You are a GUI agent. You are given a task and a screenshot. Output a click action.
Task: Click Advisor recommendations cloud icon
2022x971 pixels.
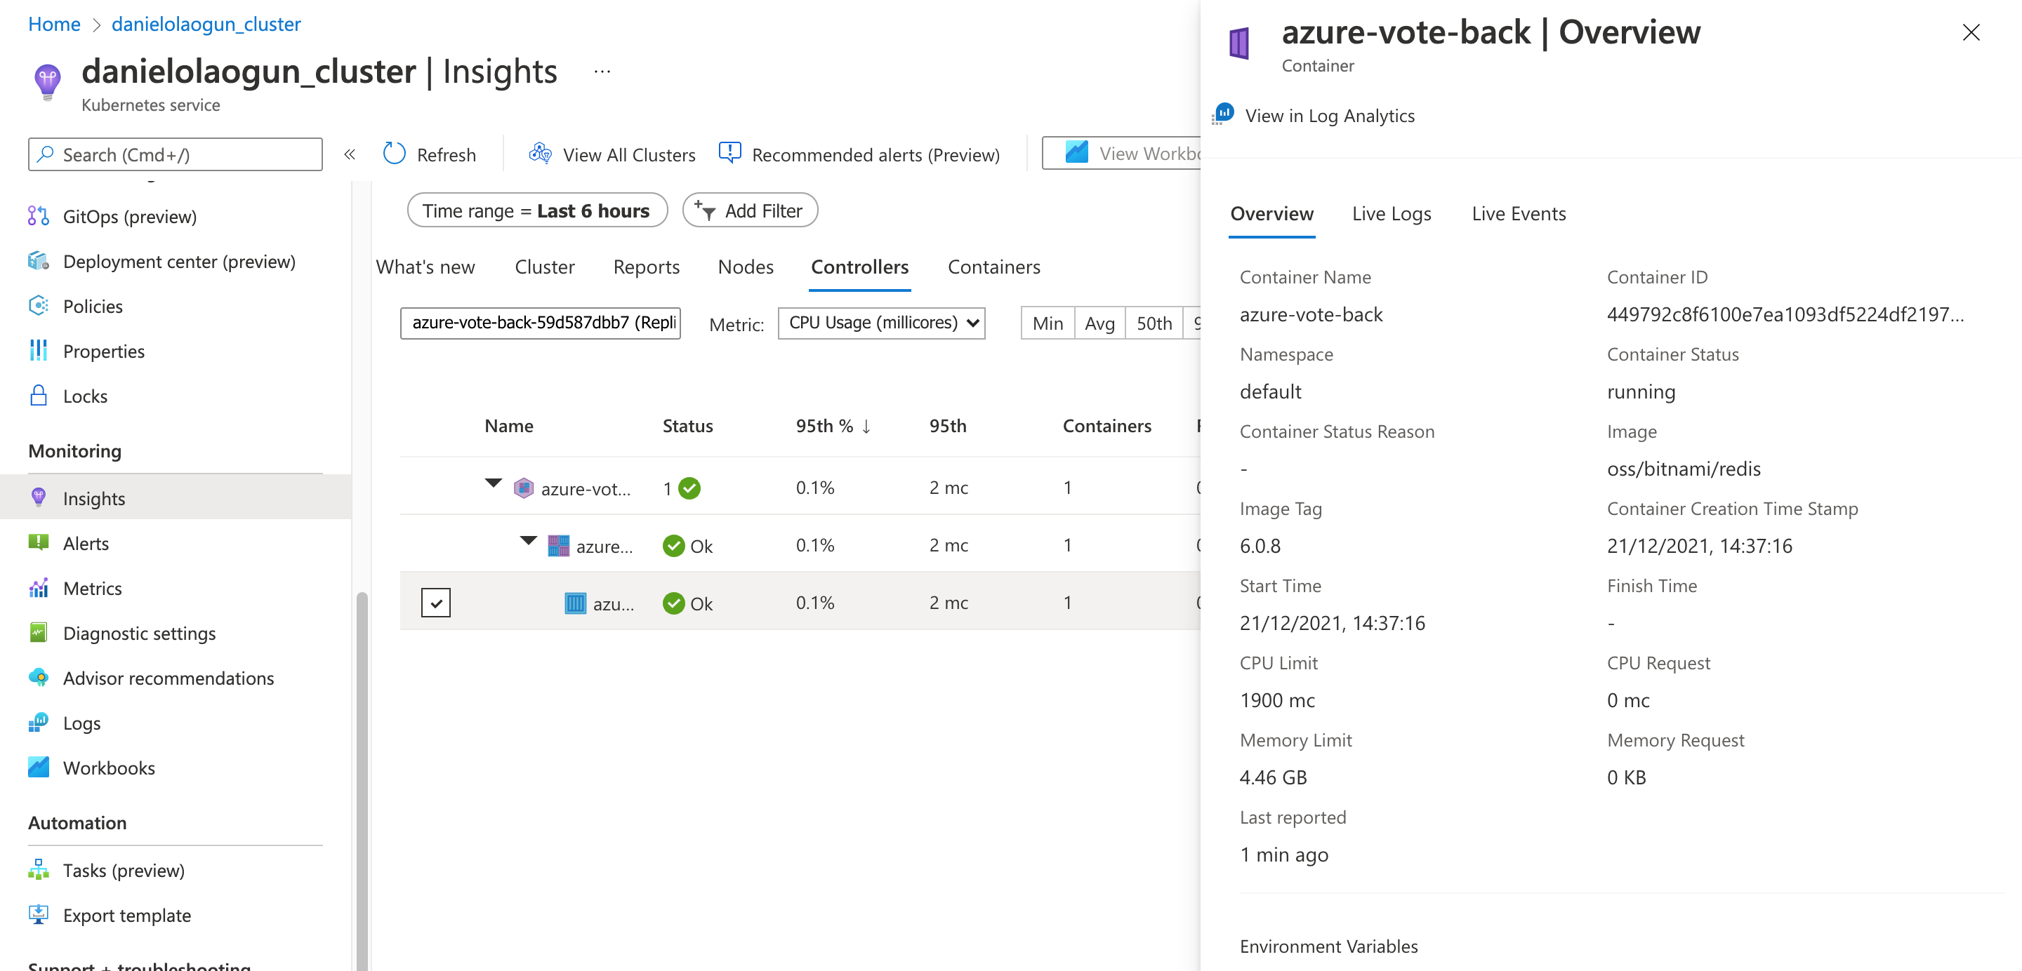coord(38,678)
